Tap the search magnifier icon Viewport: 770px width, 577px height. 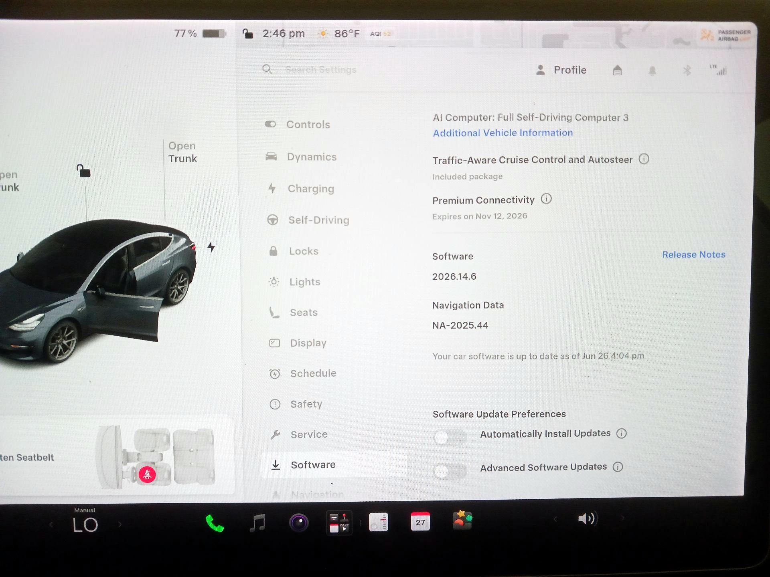click(267, 69)
